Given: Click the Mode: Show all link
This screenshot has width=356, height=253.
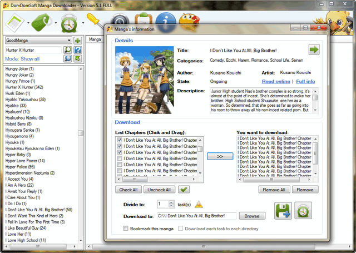Looking at the screenshot, I should click(22, 59).
